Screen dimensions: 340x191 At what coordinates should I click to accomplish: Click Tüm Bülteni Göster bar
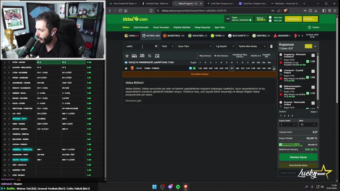pos(199,74)
